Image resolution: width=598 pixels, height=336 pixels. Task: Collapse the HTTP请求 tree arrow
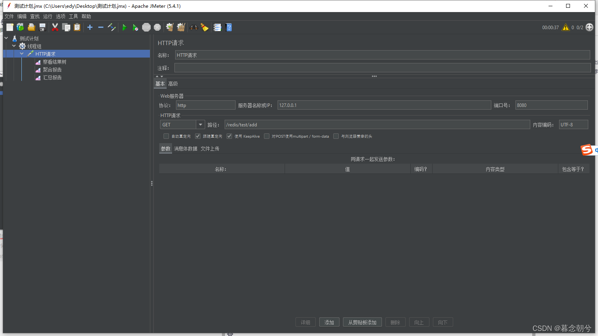(x=22, y=54)
